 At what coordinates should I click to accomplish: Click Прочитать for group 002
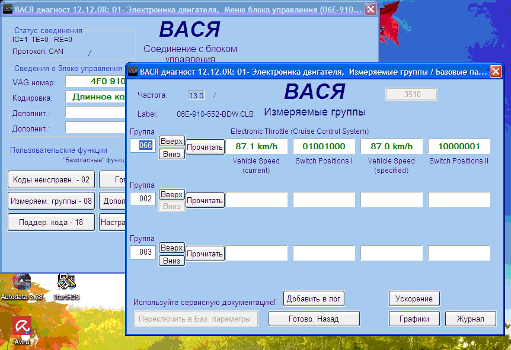(x=205, y=201)
